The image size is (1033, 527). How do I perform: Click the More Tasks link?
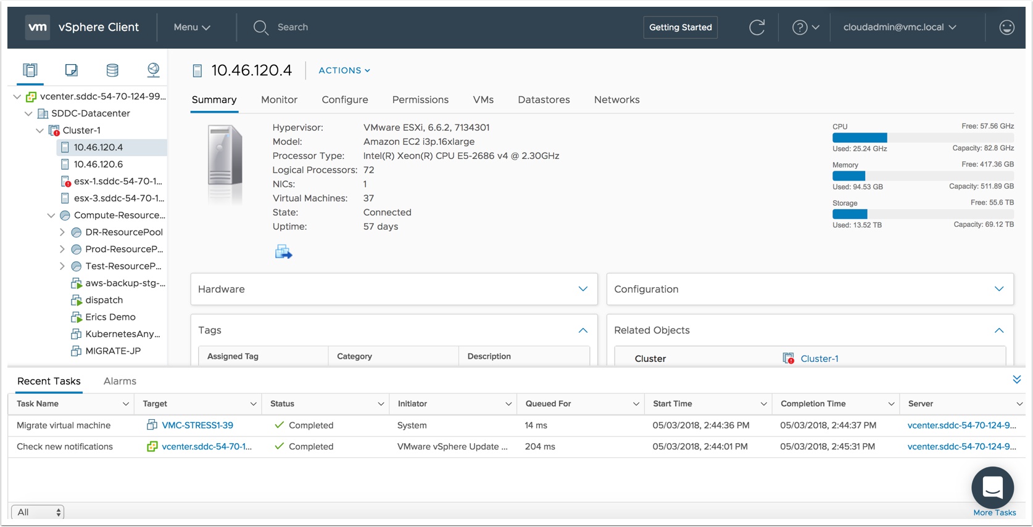pos(994,513)
